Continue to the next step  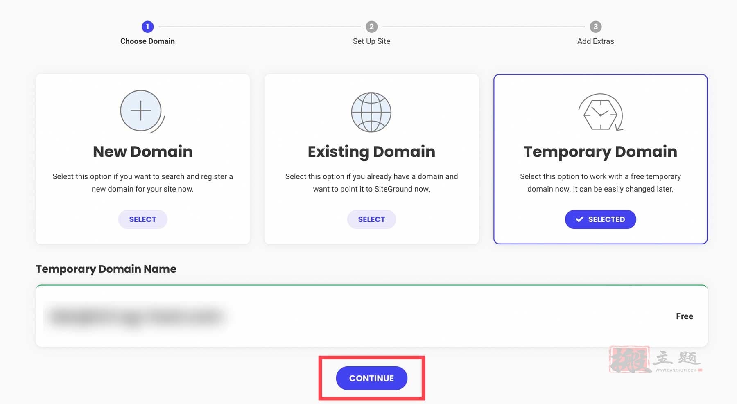click(x=371, y=378)
